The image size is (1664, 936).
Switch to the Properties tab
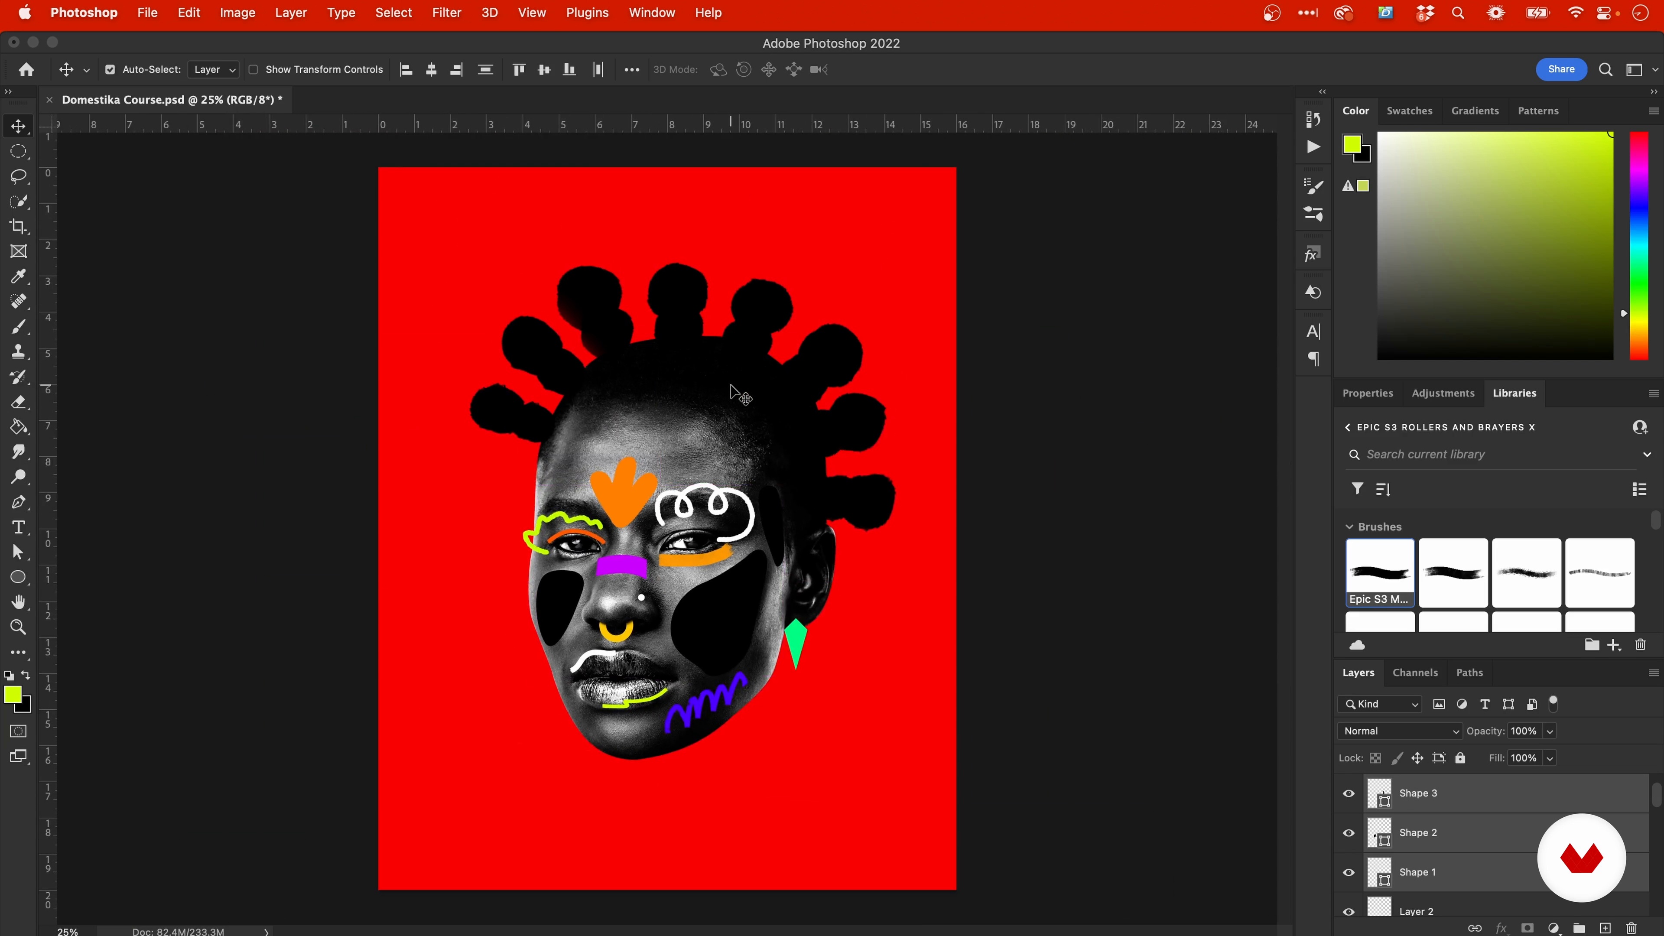pyautogui.click(x=1368, y=393)
